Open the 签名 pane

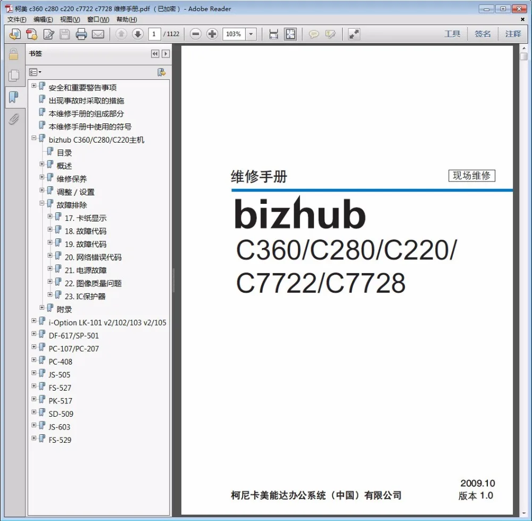pos(483,34)
